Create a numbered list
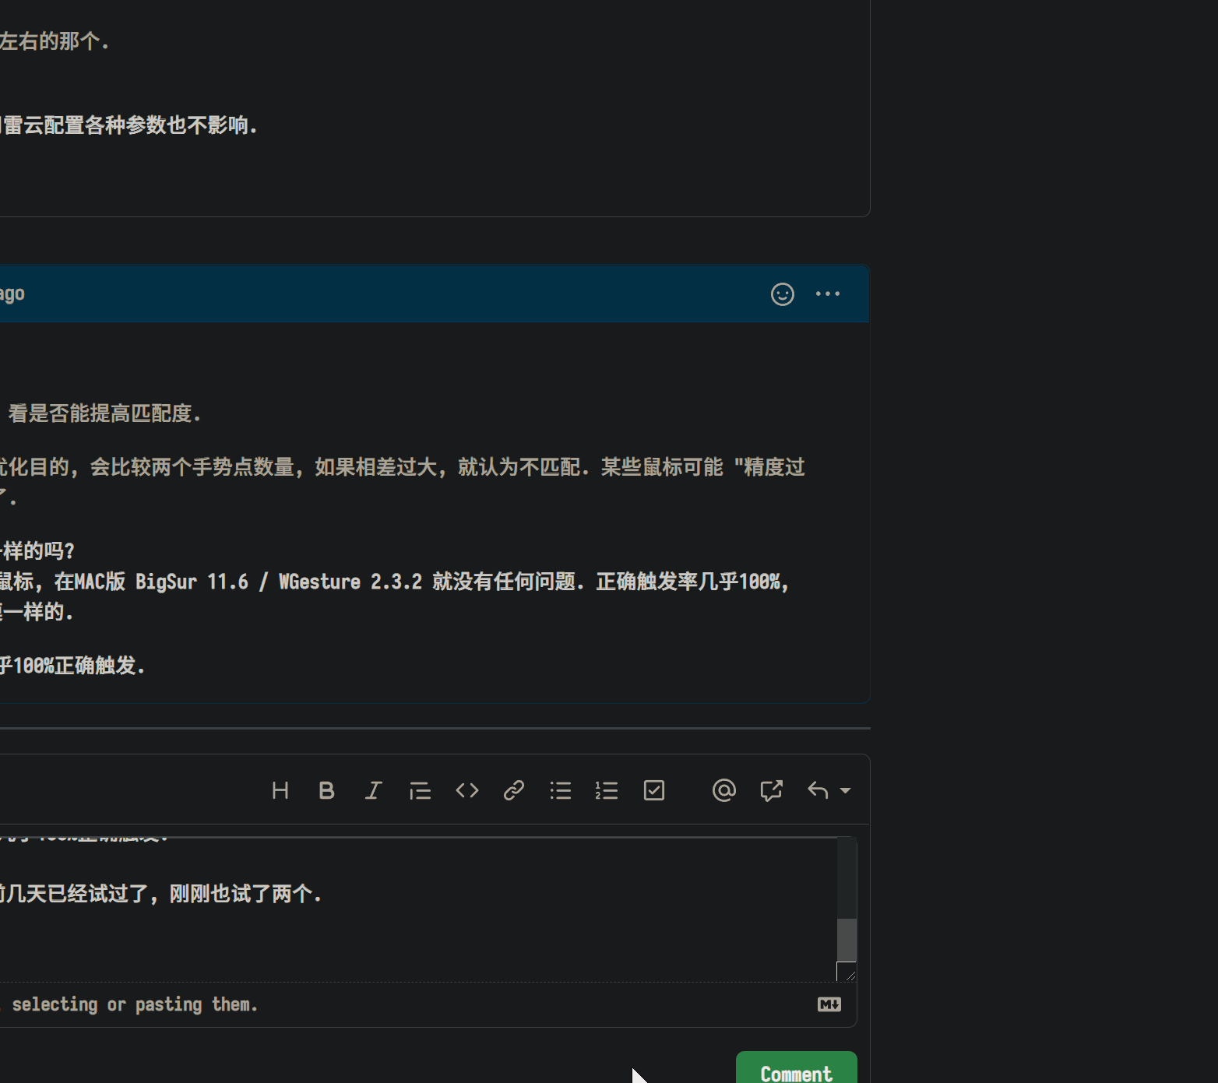 [607, 790]
